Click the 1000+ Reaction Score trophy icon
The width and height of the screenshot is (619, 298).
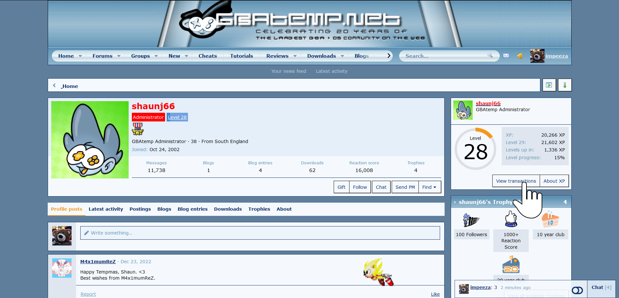(x=511, y=219)
